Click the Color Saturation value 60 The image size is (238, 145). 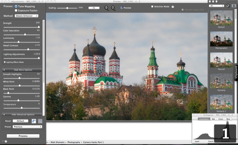(38, 30)
